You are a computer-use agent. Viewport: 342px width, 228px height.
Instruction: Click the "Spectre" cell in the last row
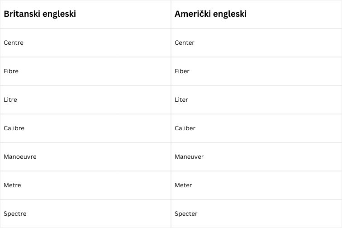pyautogui.click(x=15, y=214)
